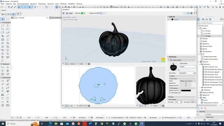The height and width of the screenshot is (126, 224).
Task: Select 'Разрезы' in navigator tree
Action: [x=205, y=38]
